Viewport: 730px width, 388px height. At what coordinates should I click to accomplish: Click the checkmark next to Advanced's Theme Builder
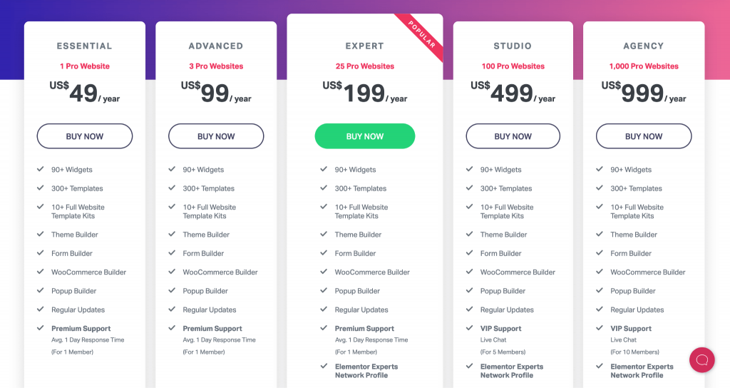pyautogui.click(x=172, y=235)
